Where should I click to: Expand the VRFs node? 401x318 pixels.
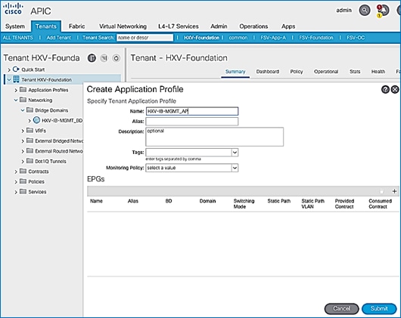(x=23, y=131)
